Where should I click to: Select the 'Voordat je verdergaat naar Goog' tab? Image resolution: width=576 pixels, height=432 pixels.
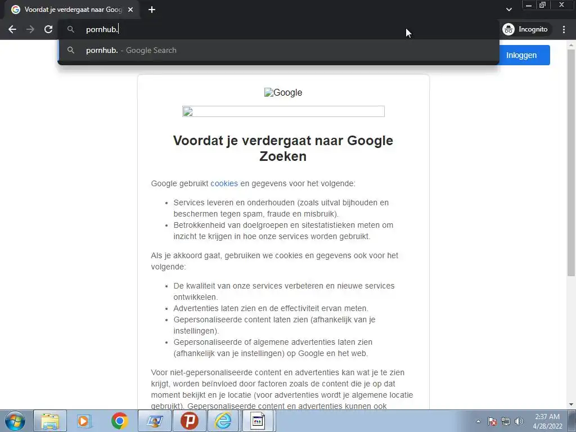point(72,10)
